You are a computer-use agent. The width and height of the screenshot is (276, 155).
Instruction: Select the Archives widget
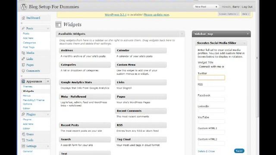85,50
